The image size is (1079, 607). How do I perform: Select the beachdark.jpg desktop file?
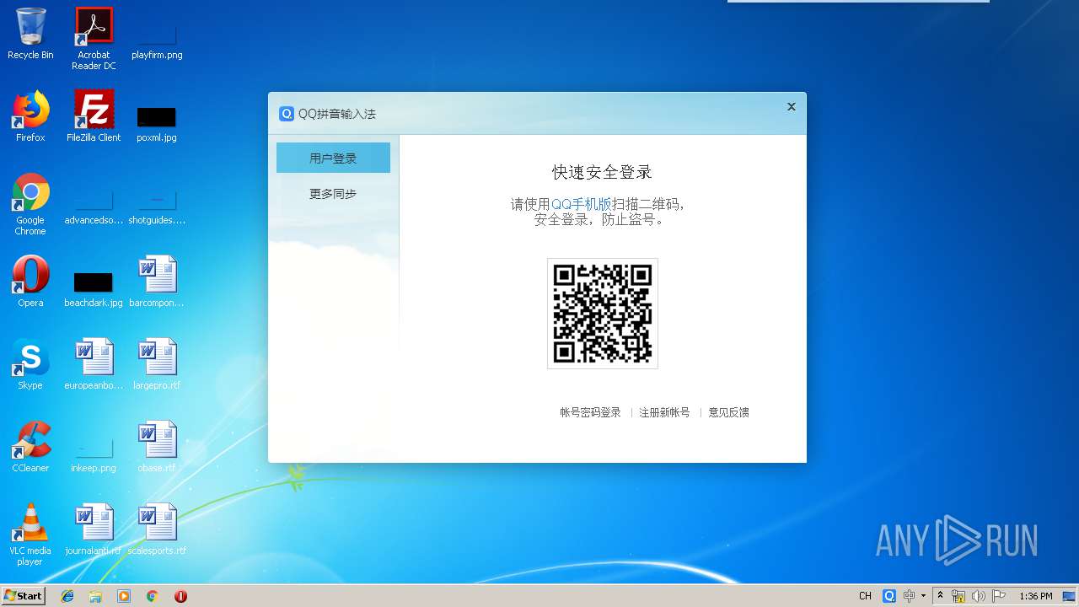click(x=94, y=290)
